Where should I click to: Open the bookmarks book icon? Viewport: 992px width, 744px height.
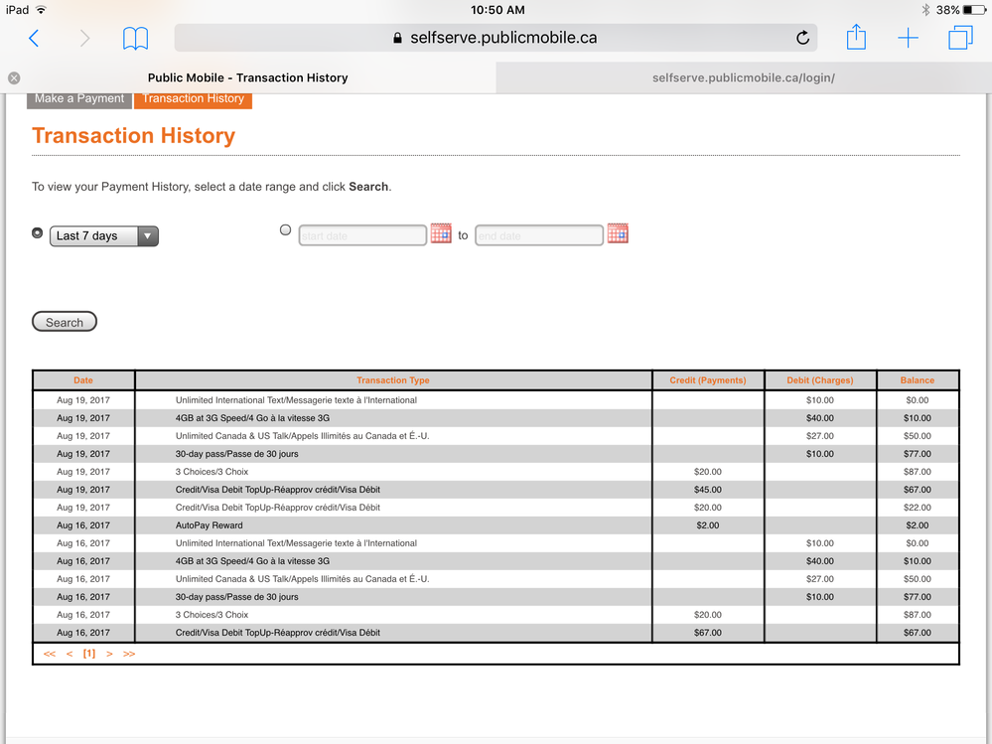(x=136, y=38)
